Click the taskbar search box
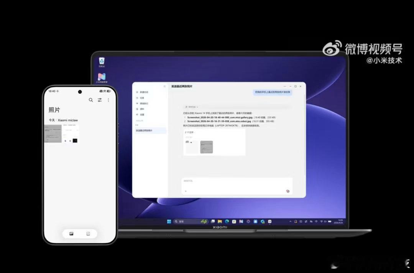Image resolution: width=414 pixels, height=273 pixels. click(191, 222)
